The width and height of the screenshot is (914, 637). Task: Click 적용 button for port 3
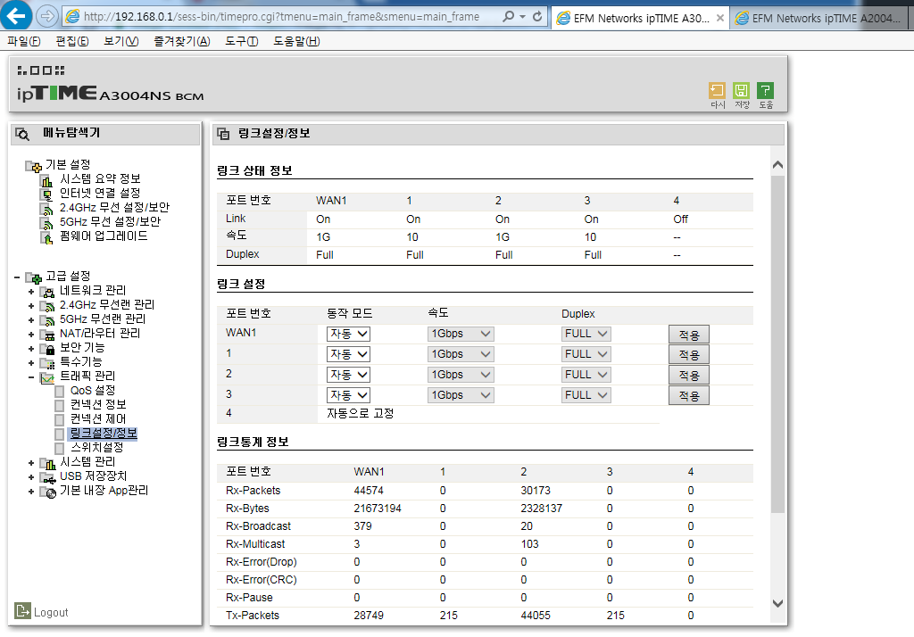coord(688,396)
